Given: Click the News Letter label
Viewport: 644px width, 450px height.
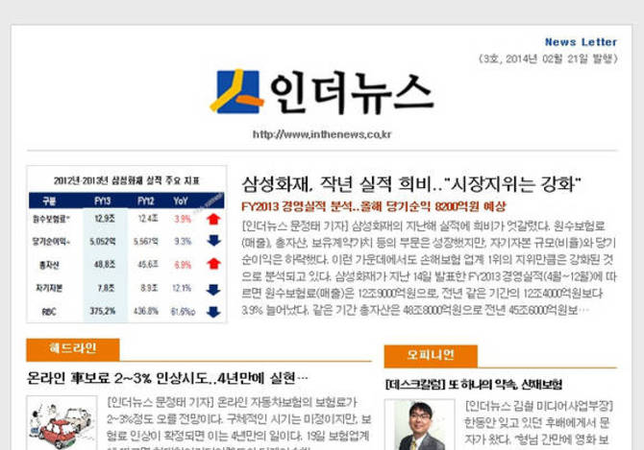Looking at the screenshot, I should pyautogui.click(x=581, y=42).
